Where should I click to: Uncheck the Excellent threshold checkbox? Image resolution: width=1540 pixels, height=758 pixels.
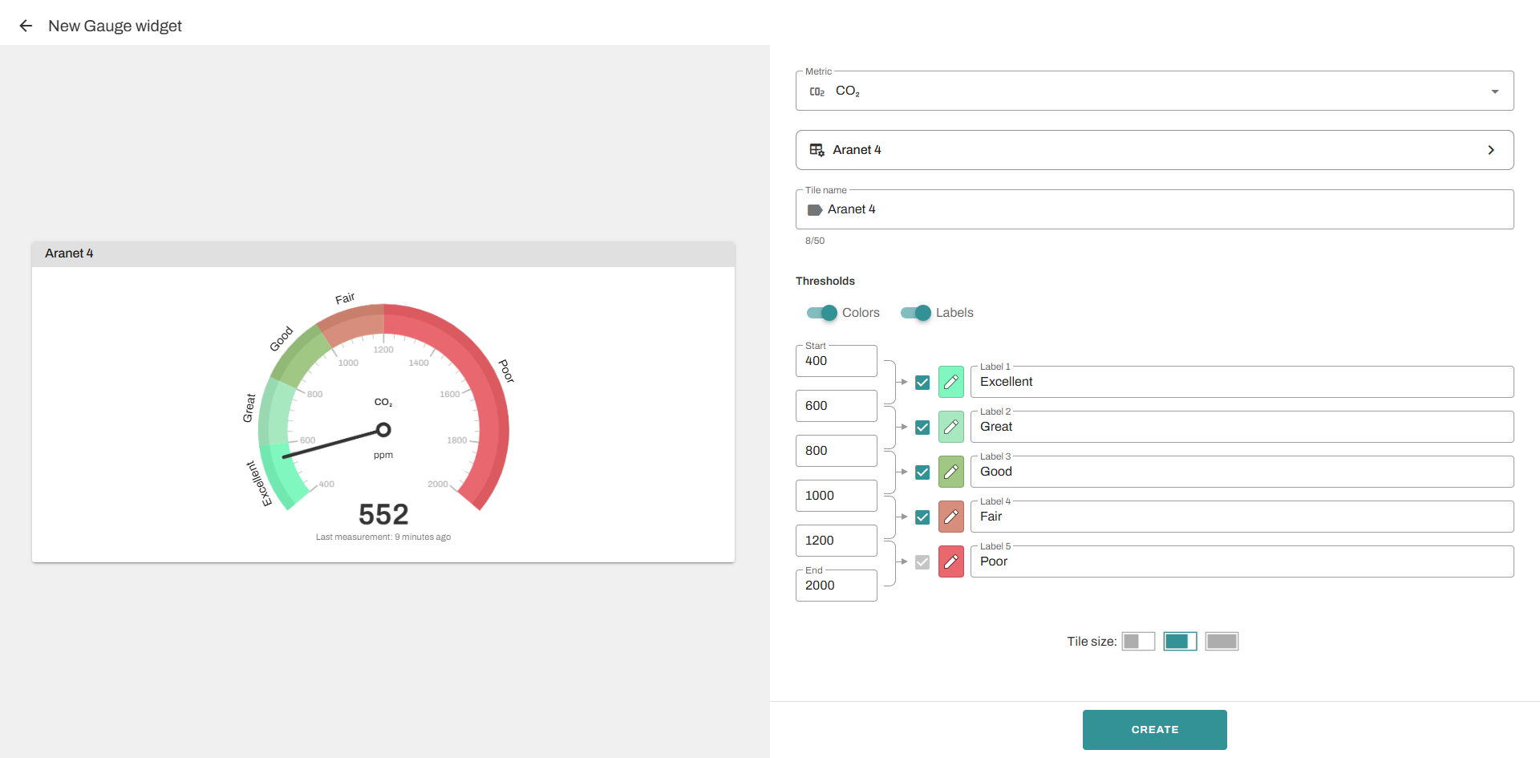click(922, 383)
